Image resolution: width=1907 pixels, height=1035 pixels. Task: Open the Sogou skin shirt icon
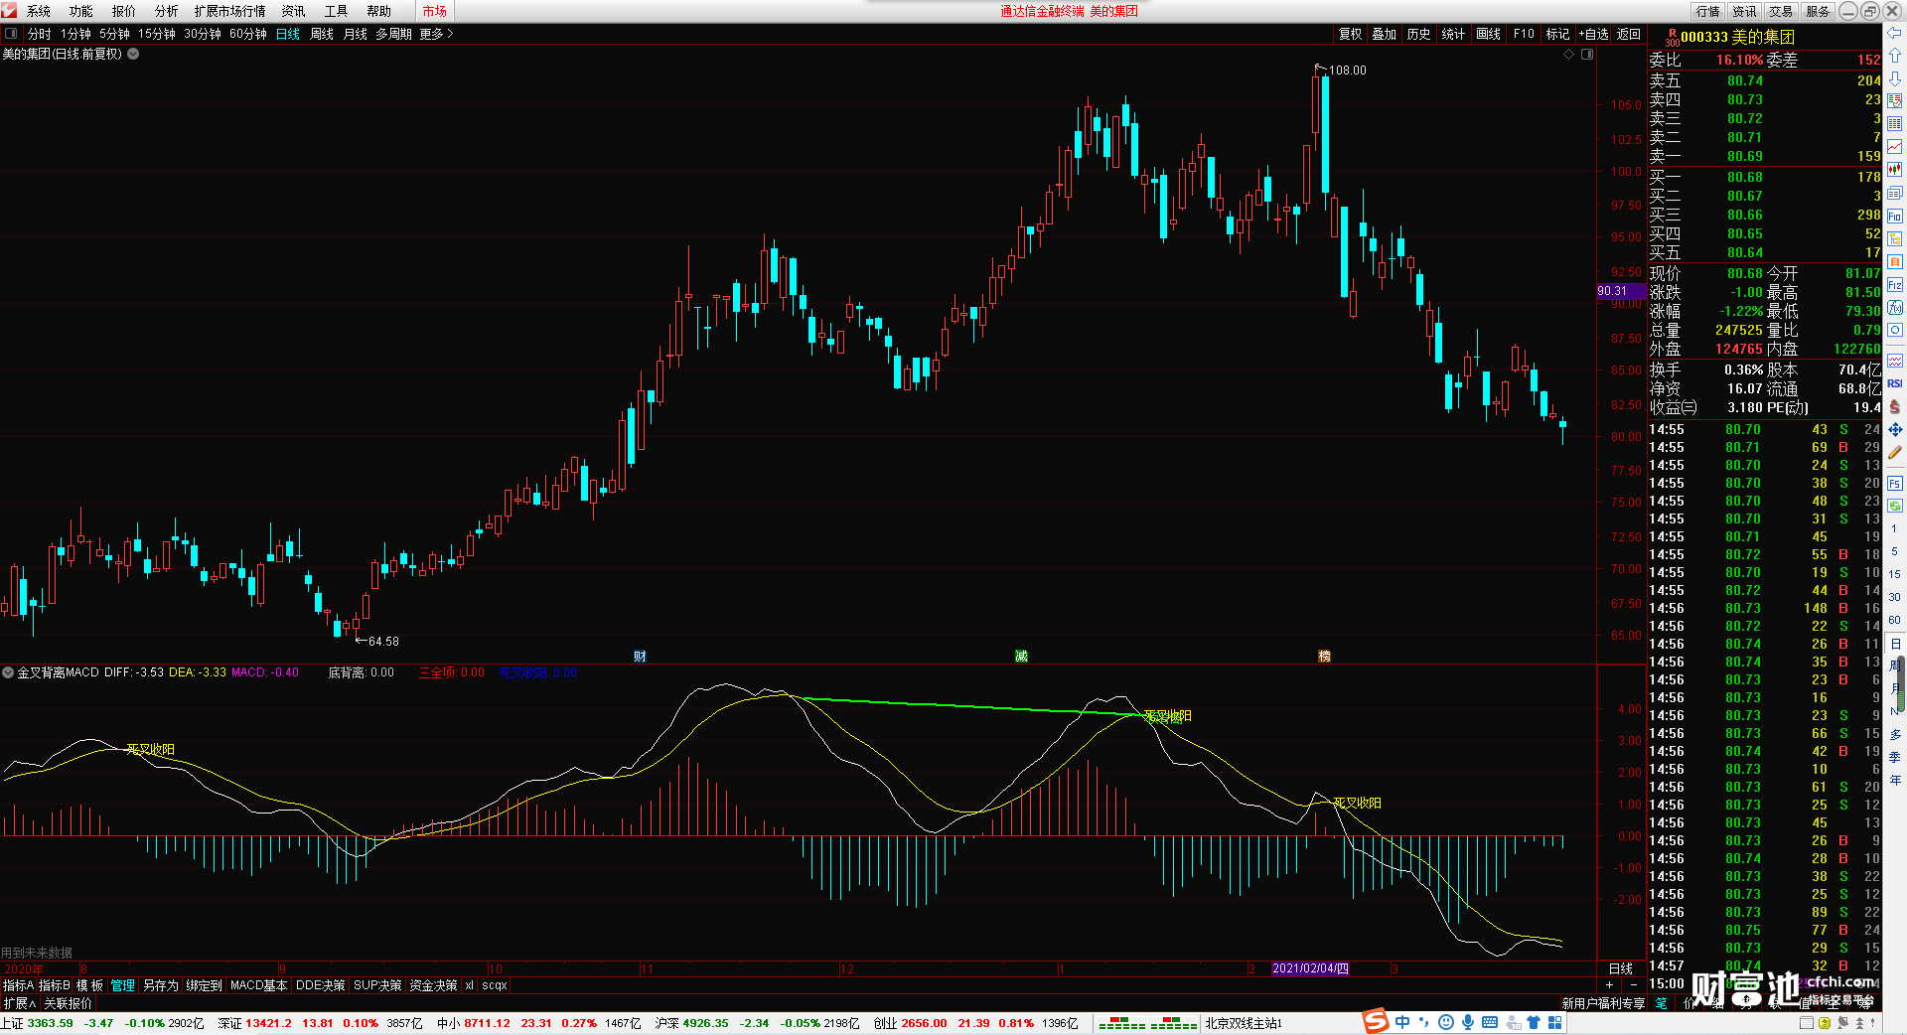click(x=1534, y=1022)
